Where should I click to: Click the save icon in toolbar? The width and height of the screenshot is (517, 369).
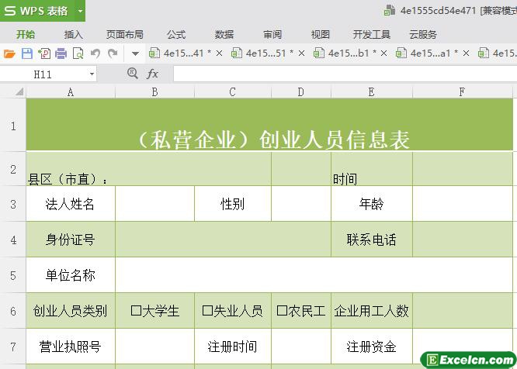pos(26,53)
